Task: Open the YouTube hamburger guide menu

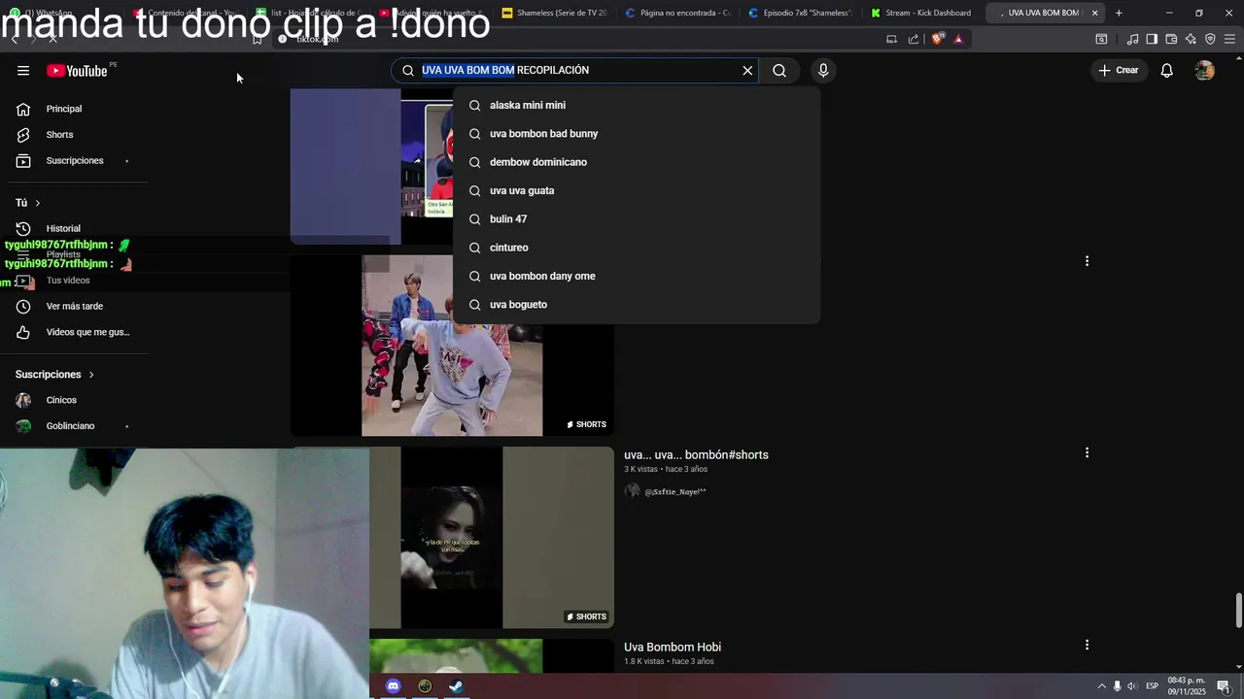Action: (x=23, y=71)
